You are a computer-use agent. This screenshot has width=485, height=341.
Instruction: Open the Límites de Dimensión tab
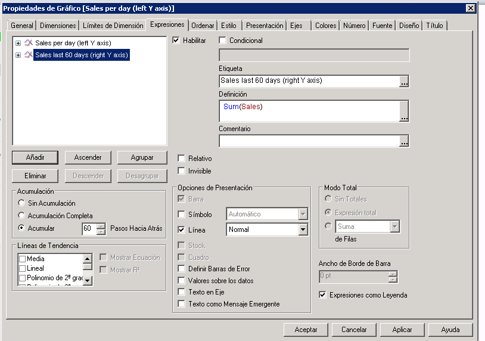[113, 26]
